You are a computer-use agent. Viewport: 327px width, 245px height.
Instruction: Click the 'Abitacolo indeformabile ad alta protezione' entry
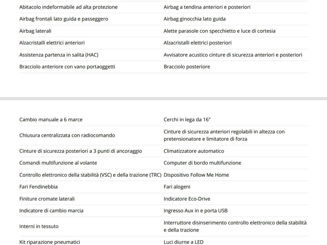coord(68,7)
